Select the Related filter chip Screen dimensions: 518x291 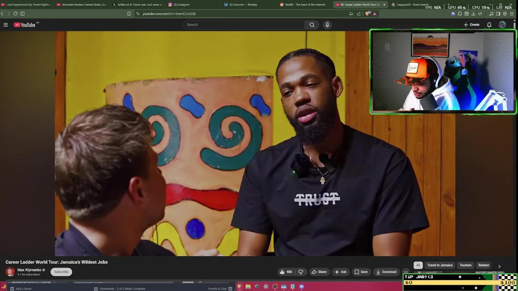(x=484, y=265)
